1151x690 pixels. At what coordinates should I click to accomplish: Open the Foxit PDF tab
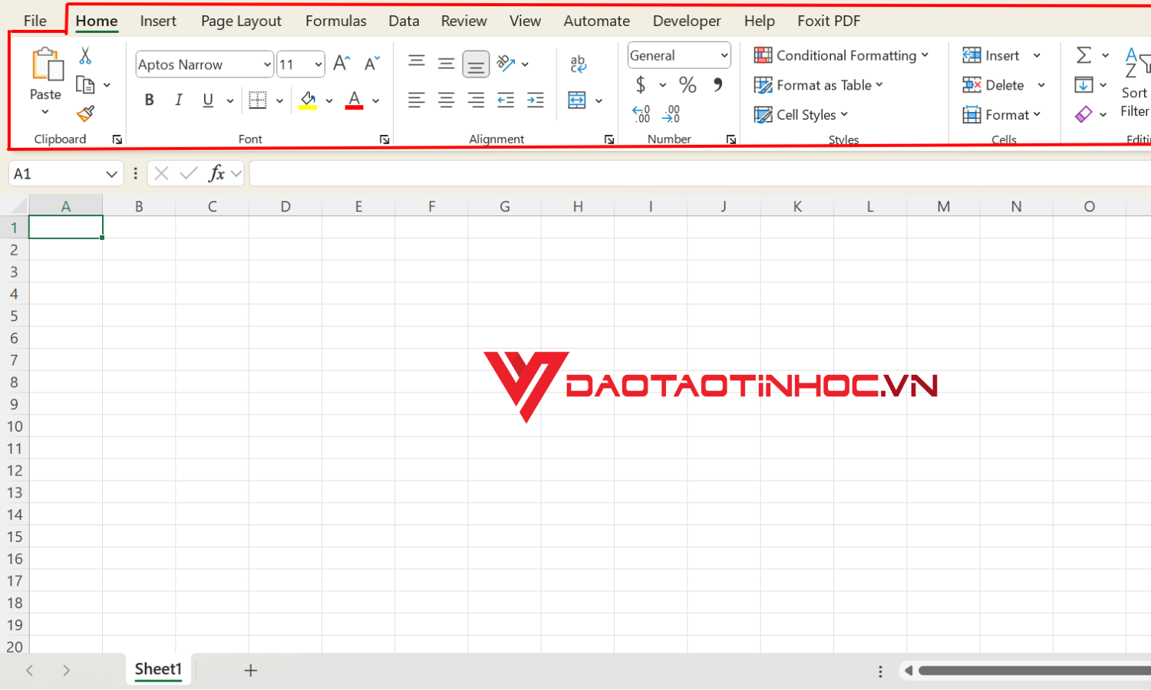pyautogui.click(x=829, y=21)
